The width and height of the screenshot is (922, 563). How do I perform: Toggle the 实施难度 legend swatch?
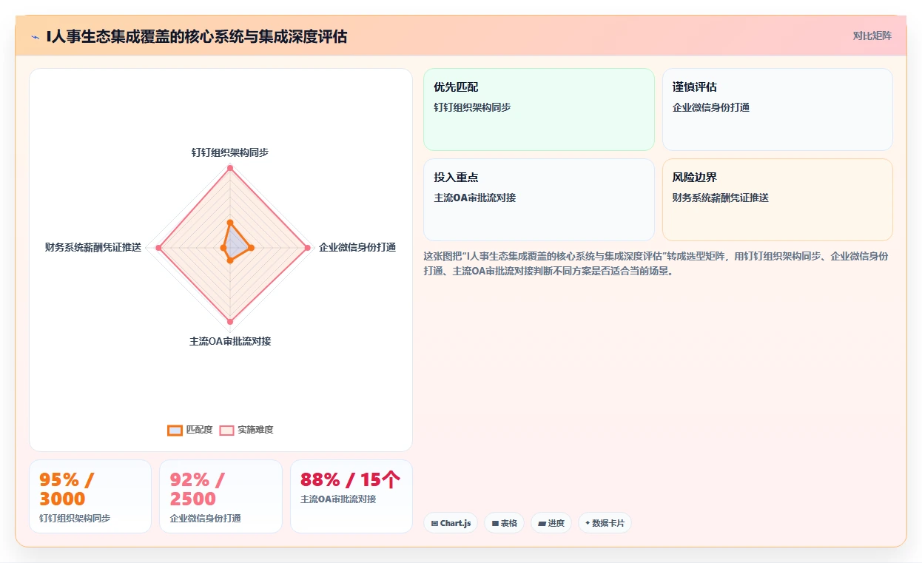[226, 430]
